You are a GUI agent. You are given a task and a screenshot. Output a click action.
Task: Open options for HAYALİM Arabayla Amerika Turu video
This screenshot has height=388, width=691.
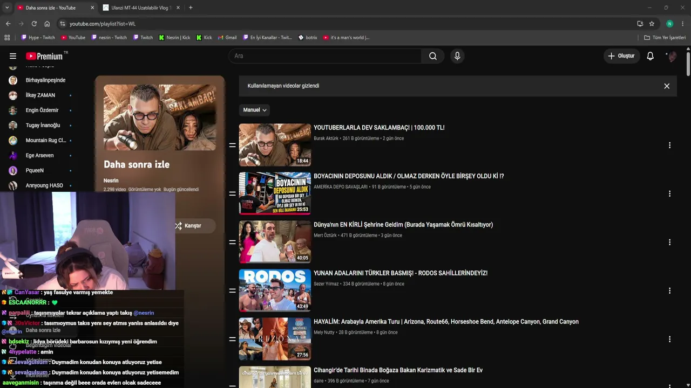(669, 339)
